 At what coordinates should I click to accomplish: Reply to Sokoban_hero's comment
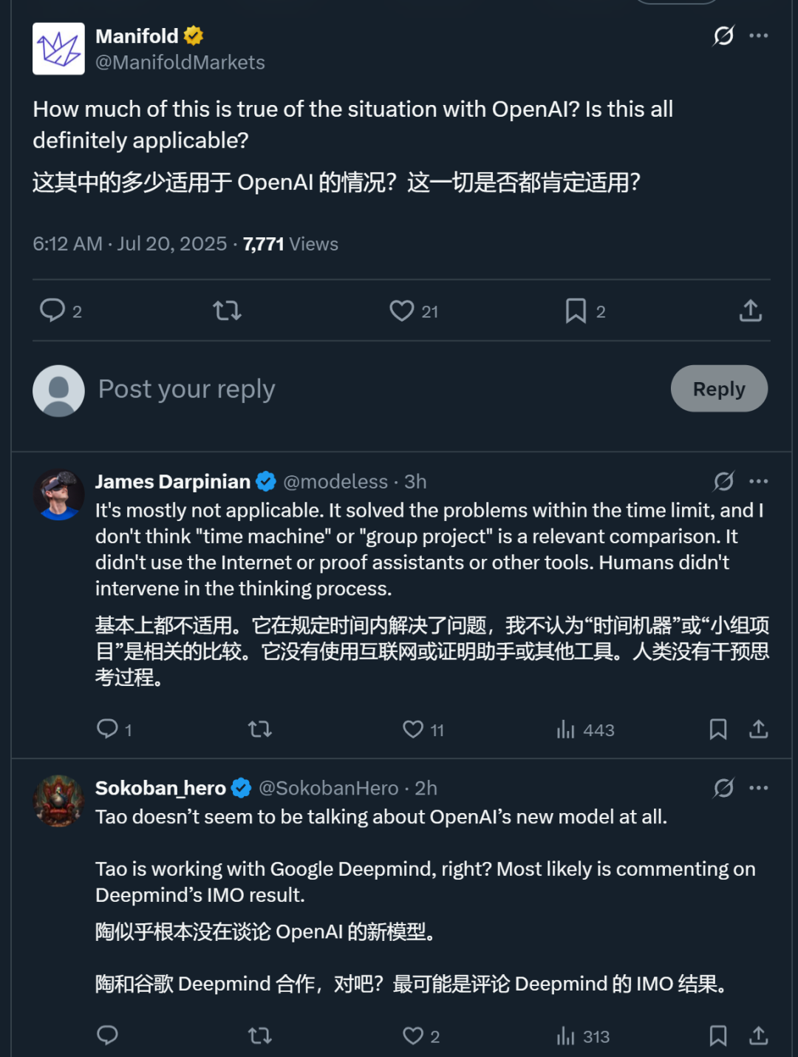click(108, 1036)
